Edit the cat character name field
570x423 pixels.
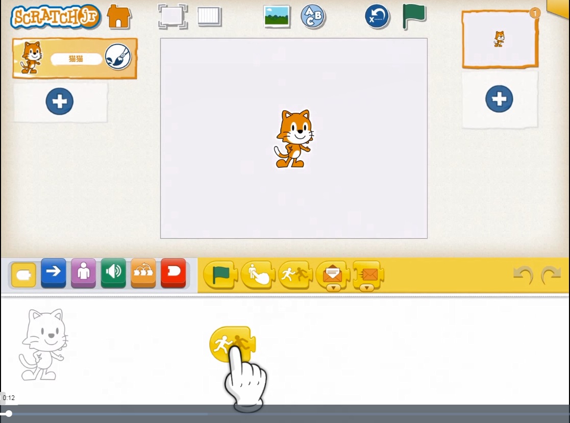point(77,59)
